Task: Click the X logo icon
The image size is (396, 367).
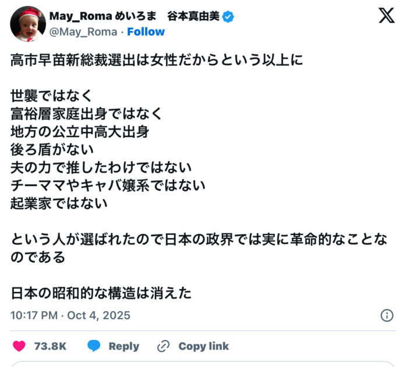Action: click(386, 16)
